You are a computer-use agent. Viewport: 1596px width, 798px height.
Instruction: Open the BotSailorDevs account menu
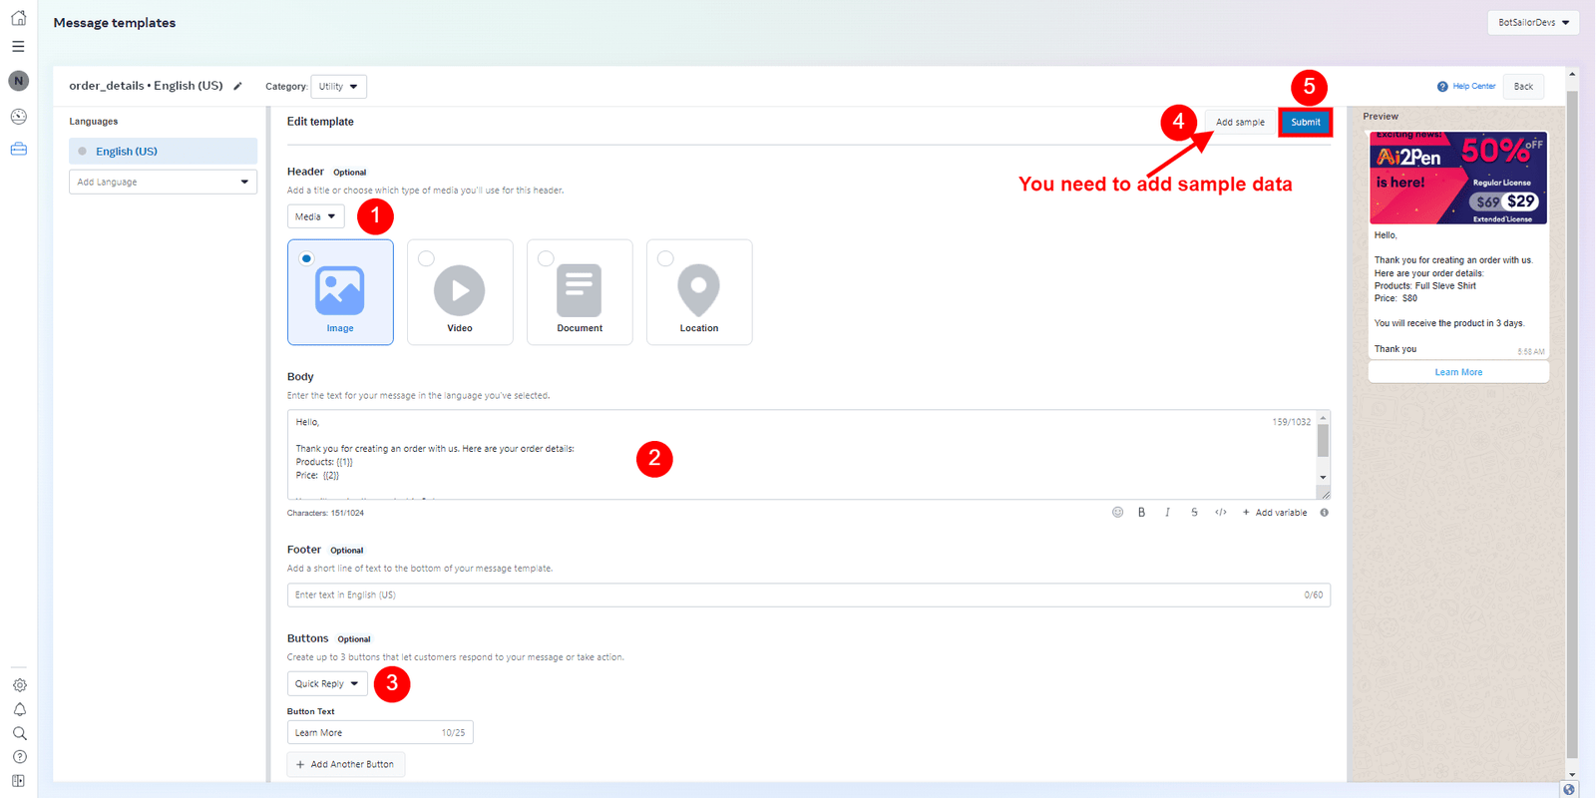(x=1532, y=22)
